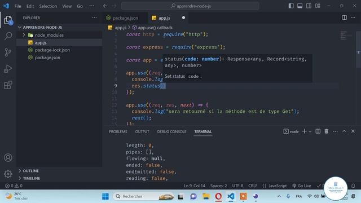The image size is (361, 203).
Task: Start server with Go Live
Action: click(302, 186)
